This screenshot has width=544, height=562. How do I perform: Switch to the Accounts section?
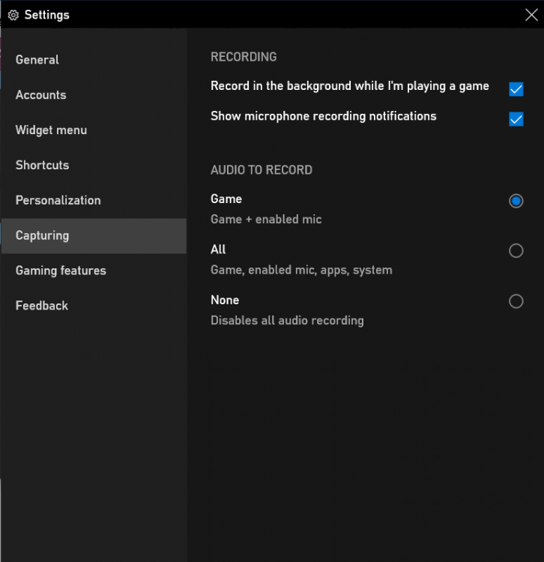(41, 95)
